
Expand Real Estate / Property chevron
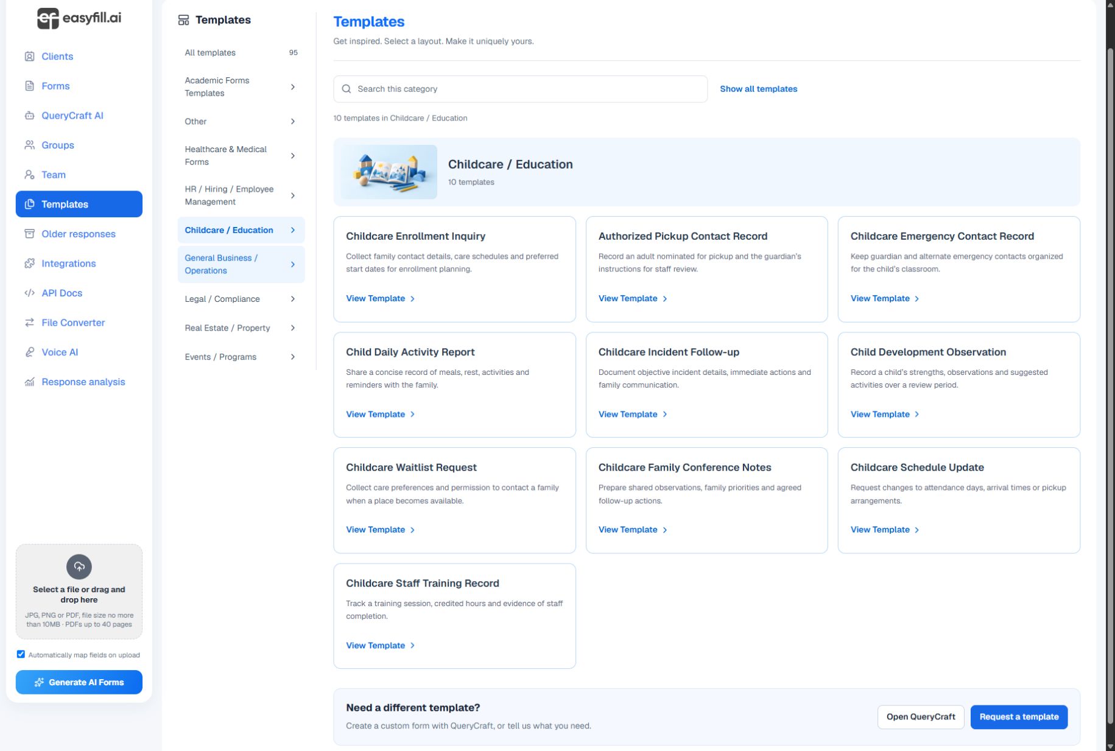click(x=293, y=328)
